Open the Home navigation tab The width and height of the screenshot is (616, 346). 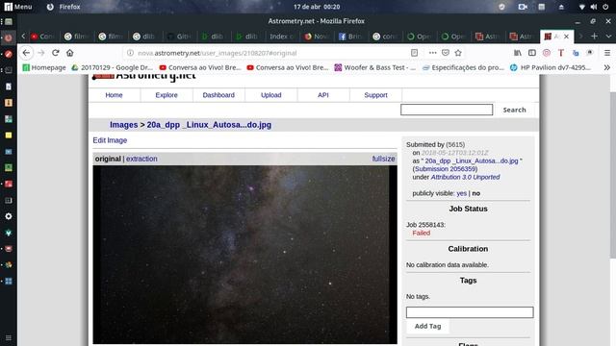(x=114, y=95)
